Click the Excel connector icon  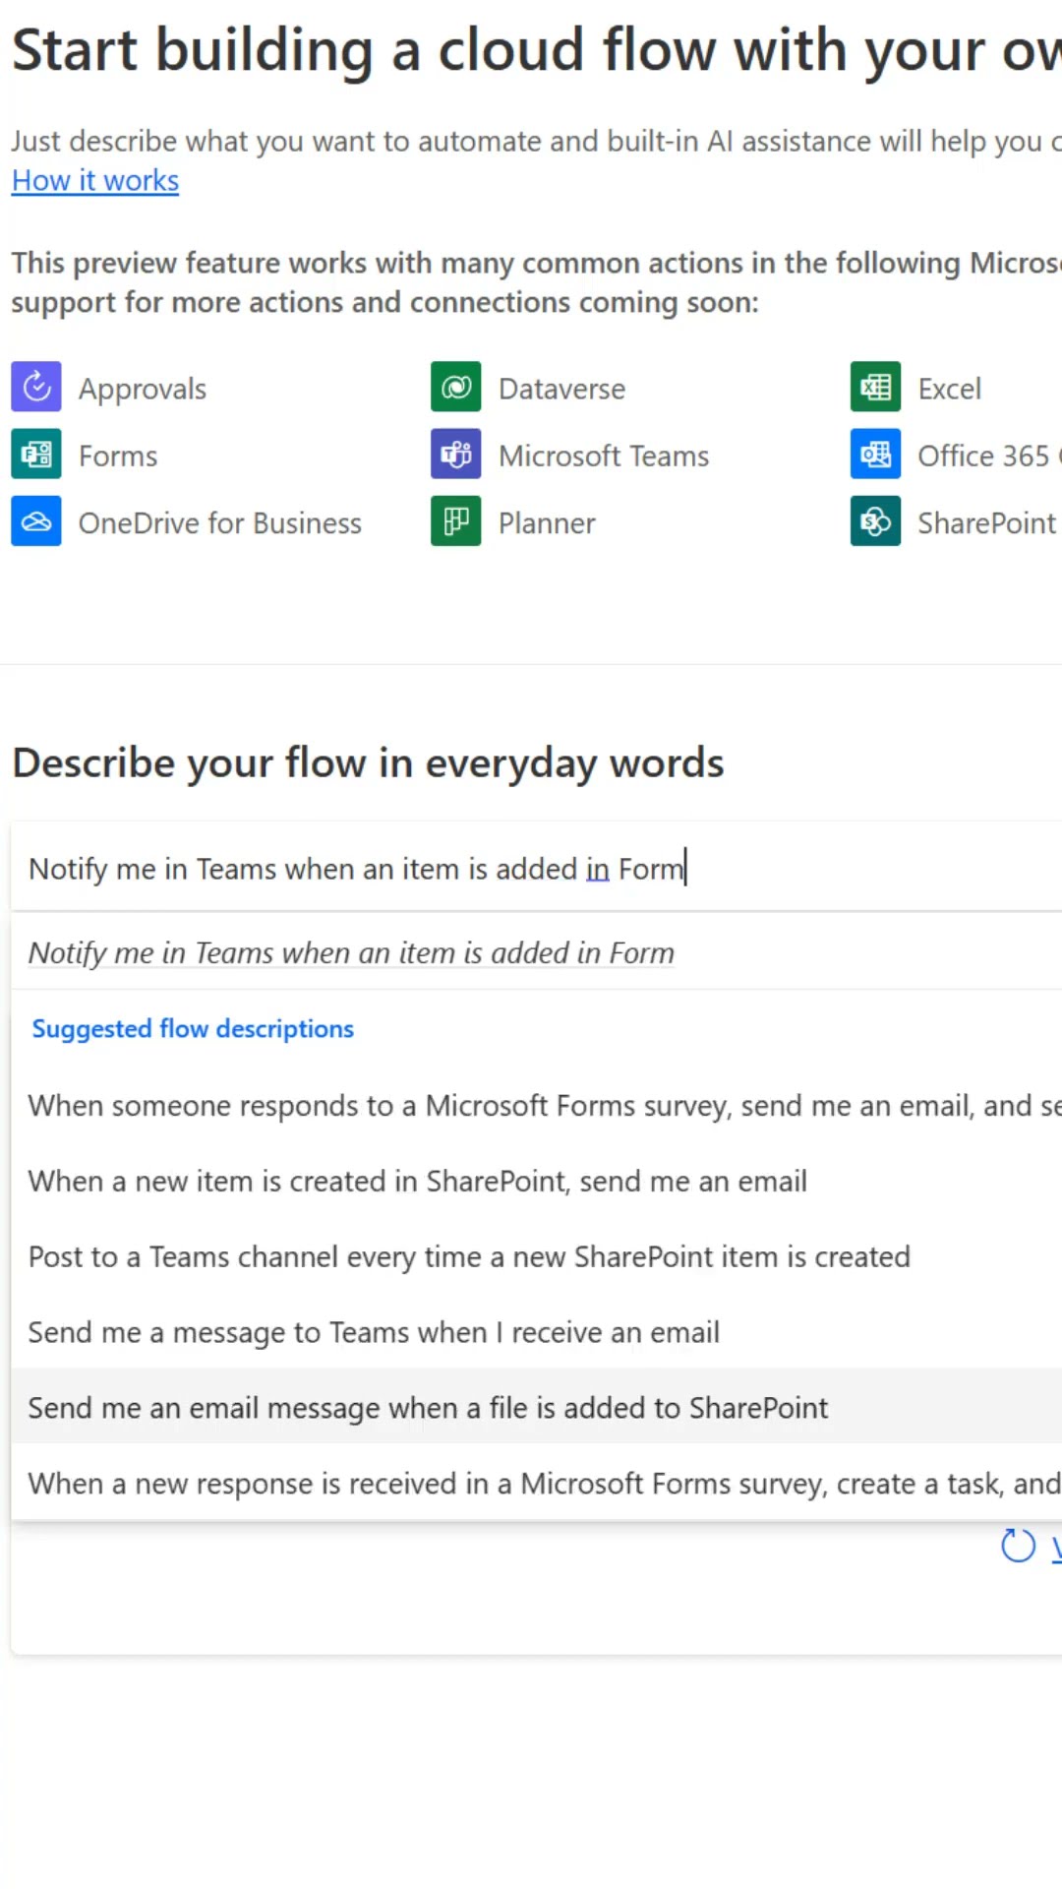[x=875, y=387]
